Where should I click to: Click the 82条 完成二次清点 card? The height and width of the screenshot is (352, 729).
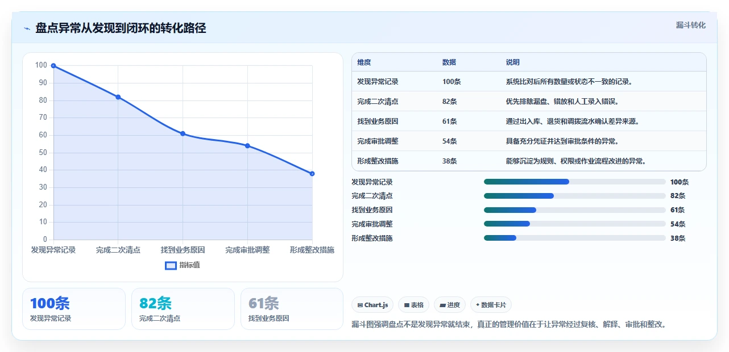click(x=183, y=309)
